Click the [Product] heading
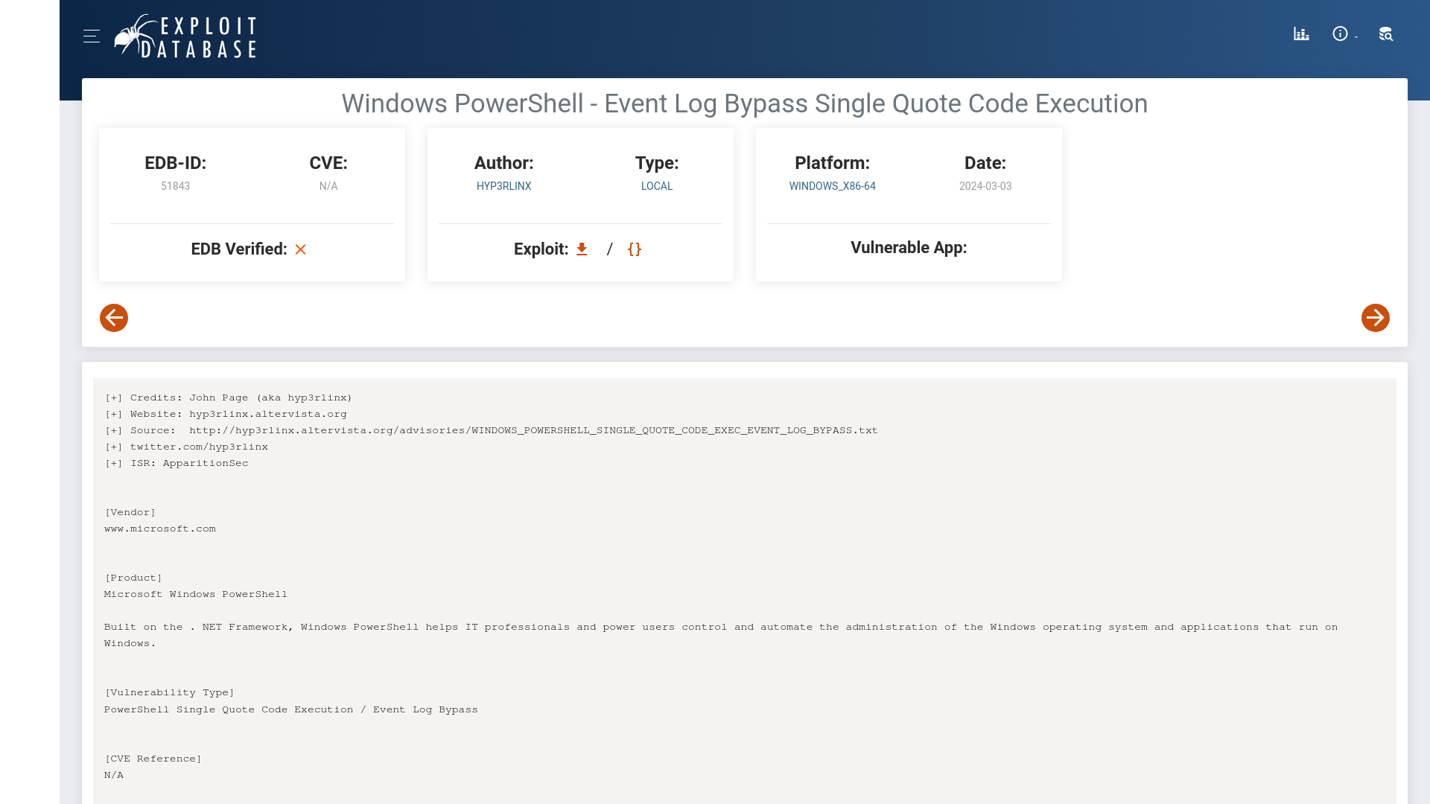 pyautogui.click(x=133, y=578)
